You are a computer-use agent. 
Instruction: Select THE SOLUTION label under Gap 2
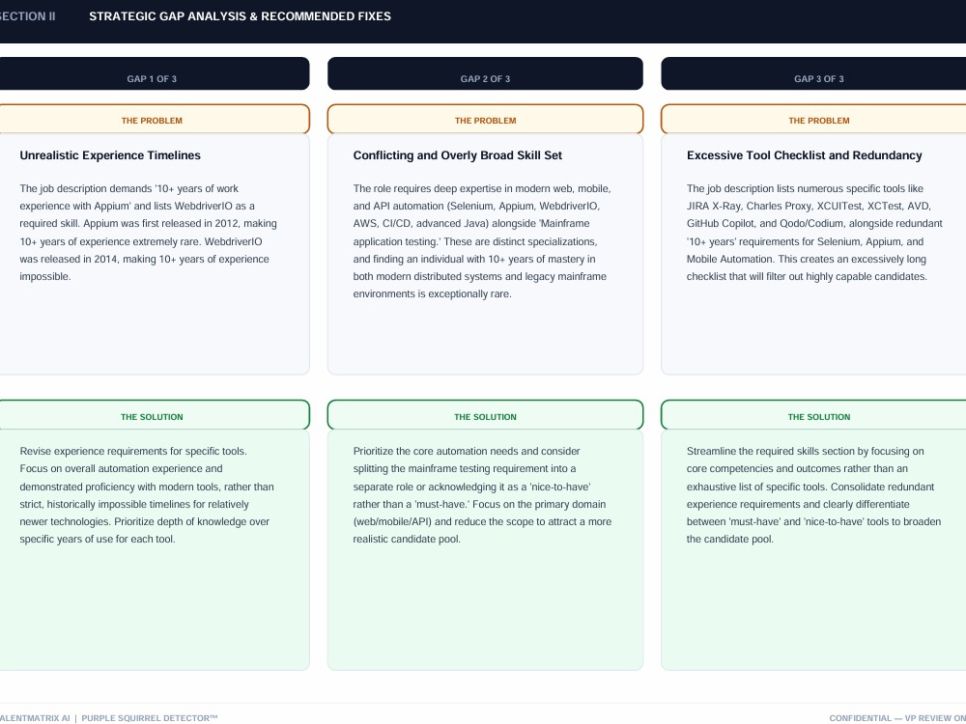point(486,417)
